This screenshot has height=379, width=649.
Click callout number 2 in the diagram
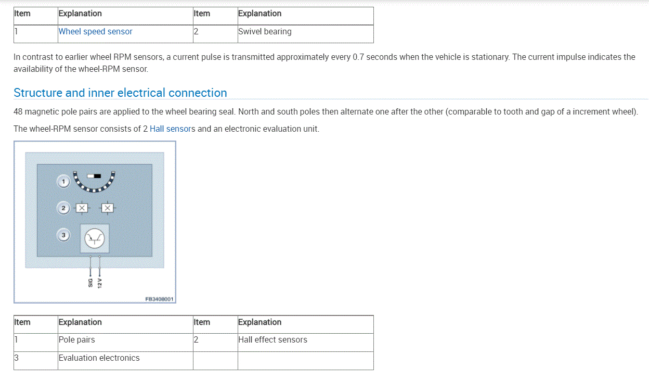click(63, 208)
